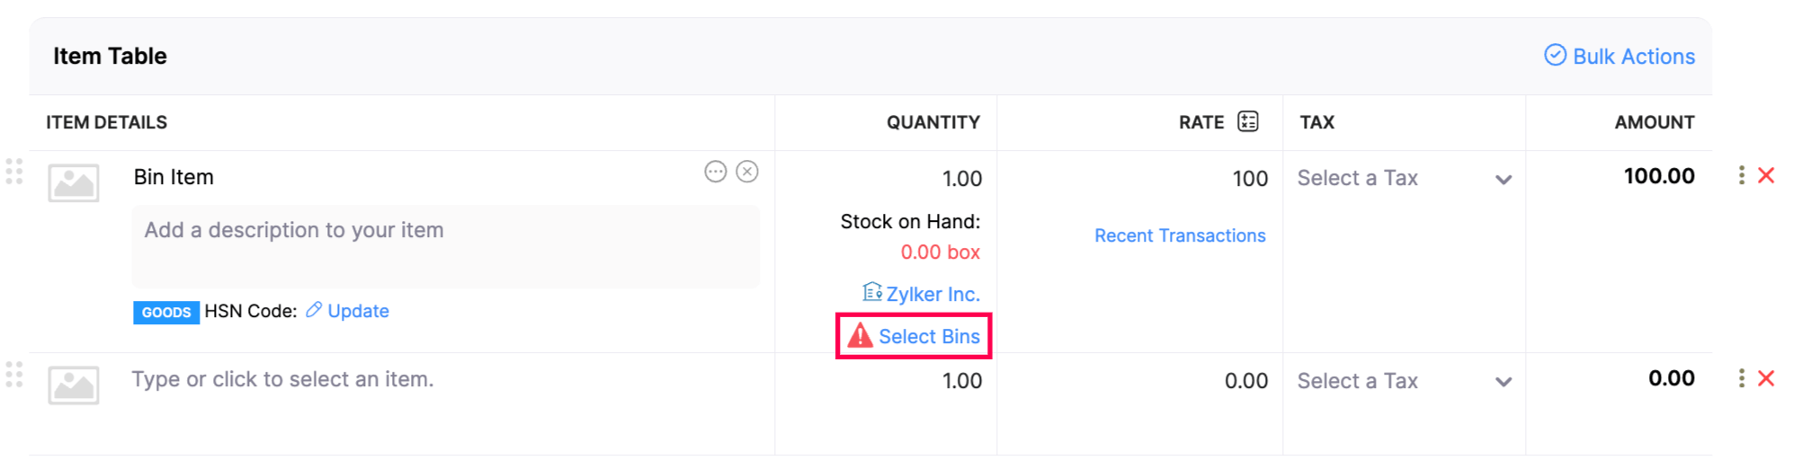The width and height of the screenshot is (1820, 460).
Task: View Recent Transactions
Action: [1180, 235]
